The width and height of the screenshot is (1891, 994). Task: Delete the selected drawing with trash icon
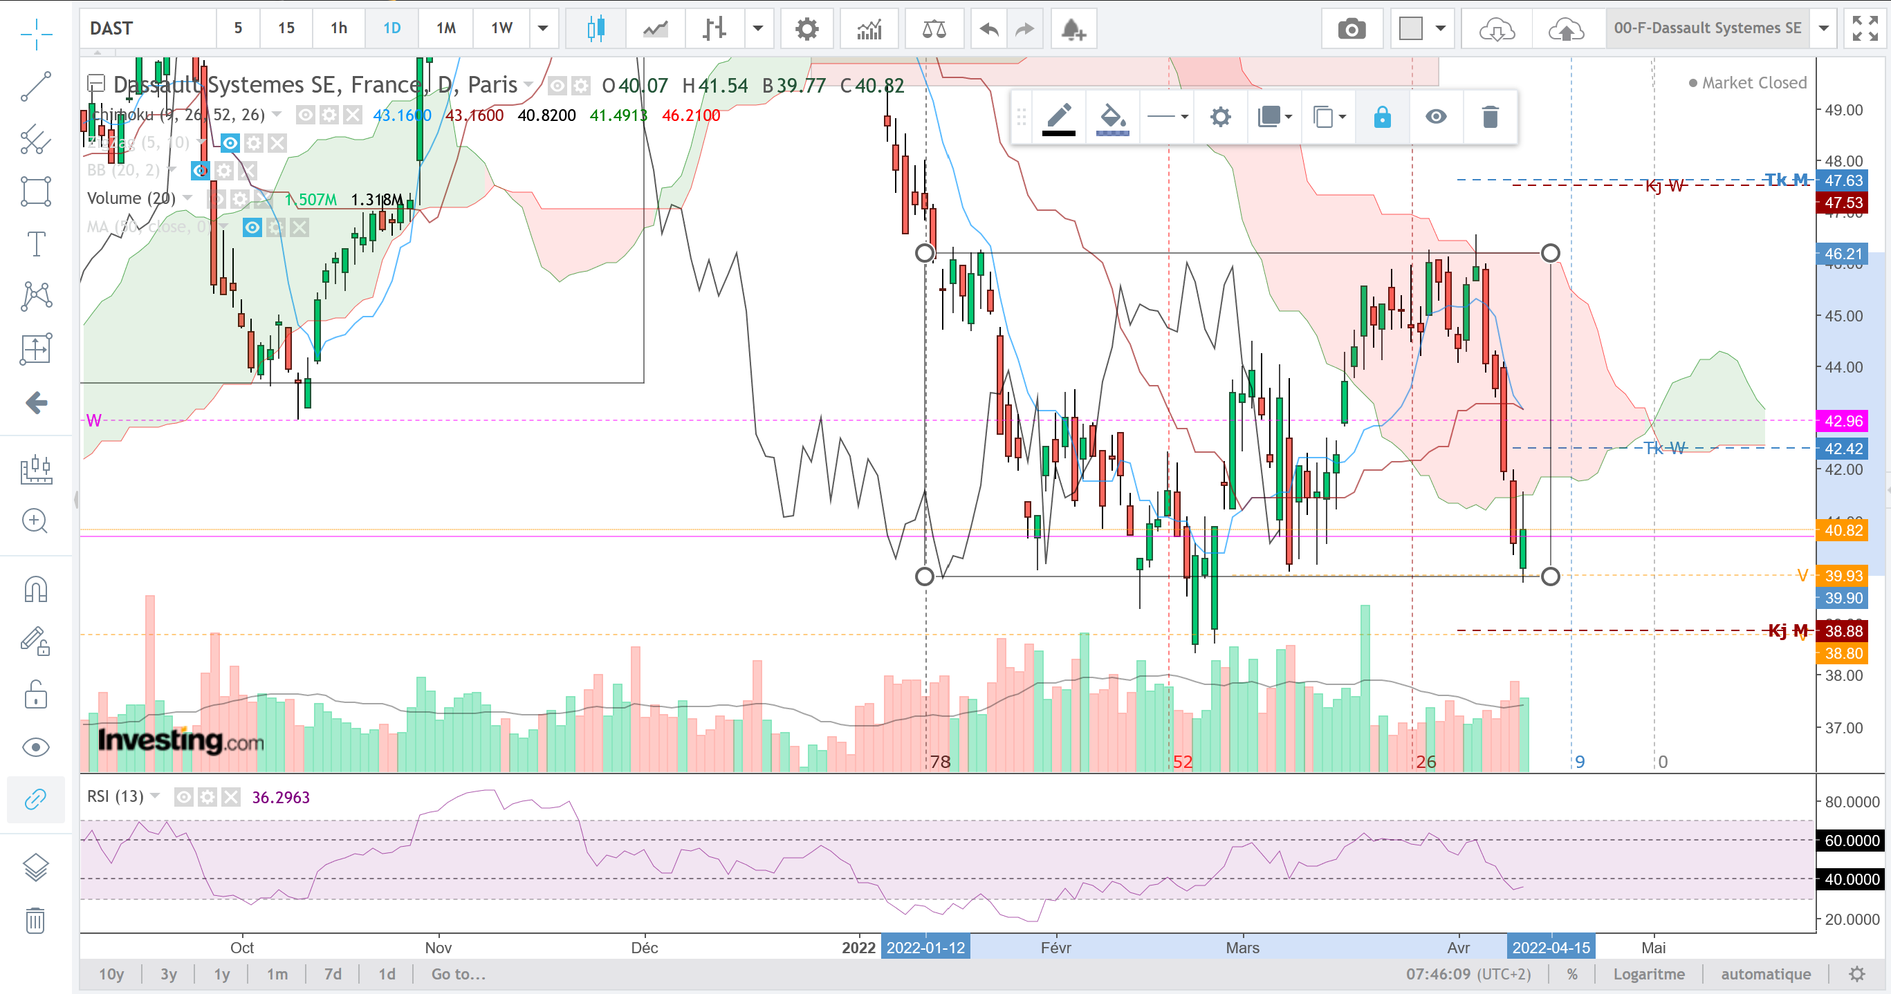pos(1489,117)
